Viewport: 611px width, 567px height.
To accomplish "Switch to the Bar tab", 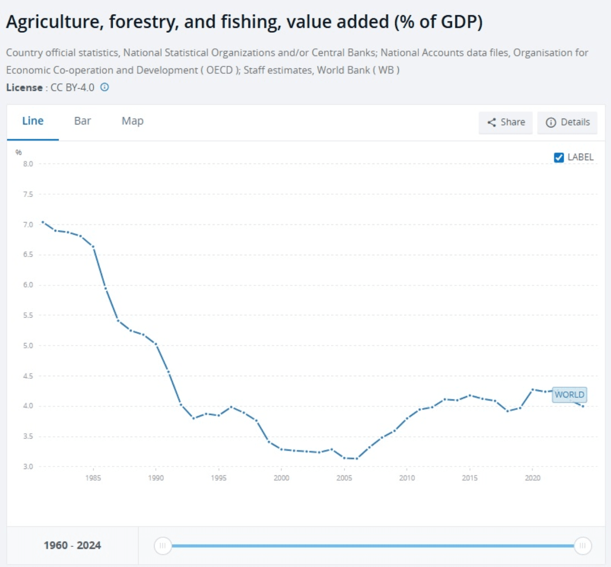I will click(82, 121).
